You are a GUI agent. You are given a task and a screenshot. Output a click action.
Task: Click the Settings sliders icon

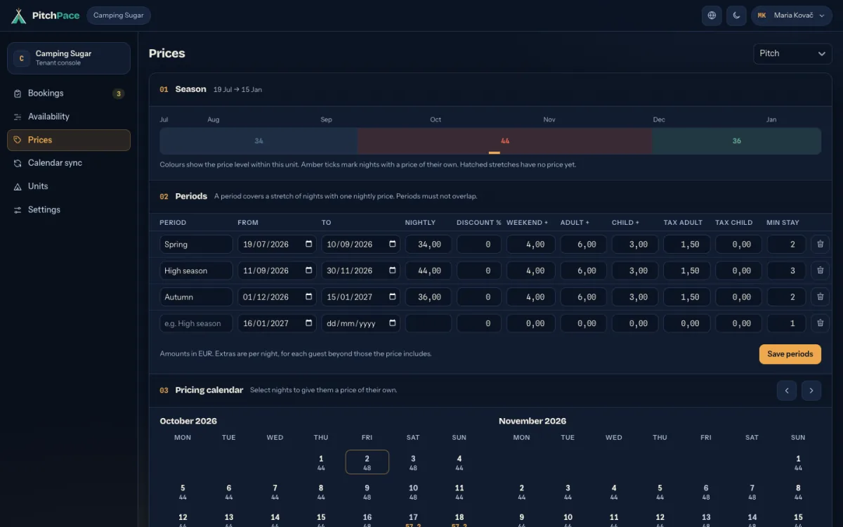point(18,209)
